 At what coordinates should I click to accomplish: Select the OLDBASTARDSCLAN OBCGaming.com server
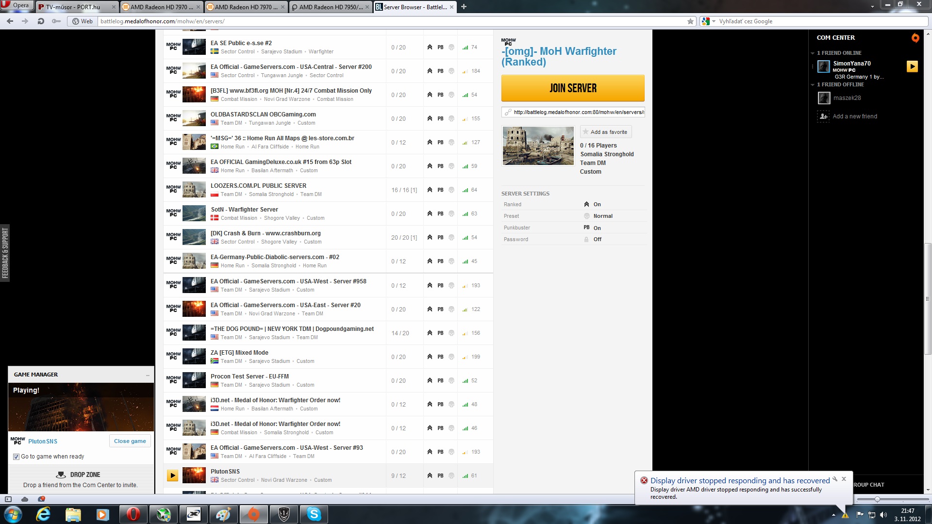click(328, 118)
